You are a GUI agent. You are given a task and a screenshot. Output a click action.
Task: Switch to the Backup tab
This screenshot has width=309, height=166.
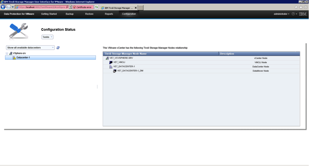[x=70, y=14]
